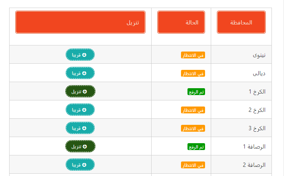Image resolution: width=286 pixels, height=176 pixels.
Task: Click the قريبا button for الكرخ 2
Action: (x=80, y=110)
